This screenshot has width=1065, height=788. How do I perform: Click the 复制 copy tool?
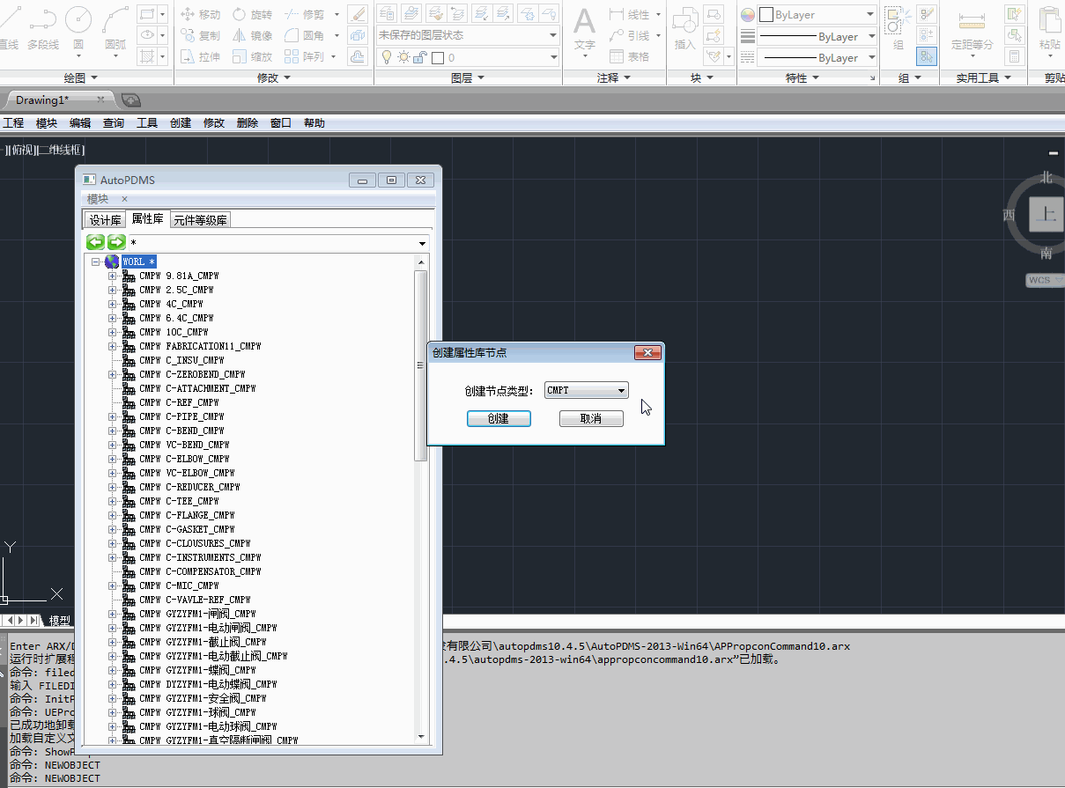point(200,36)
